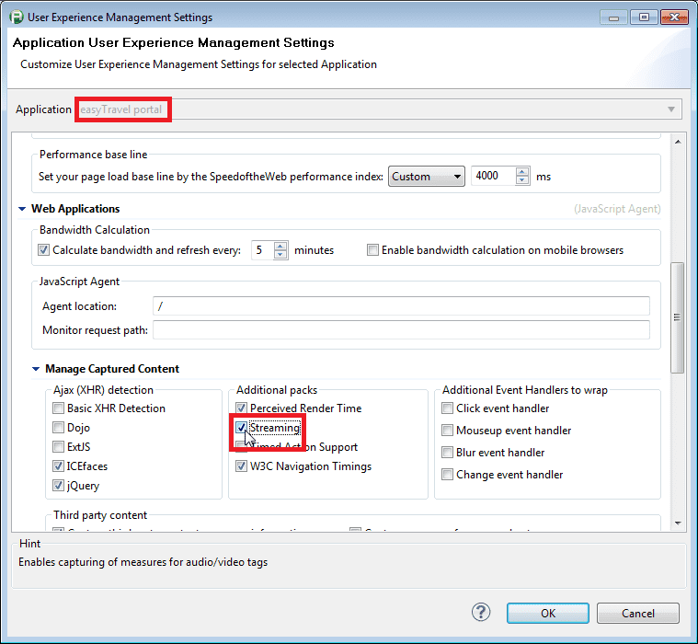Click the Monitor request path field

click(x=401, y=330)
